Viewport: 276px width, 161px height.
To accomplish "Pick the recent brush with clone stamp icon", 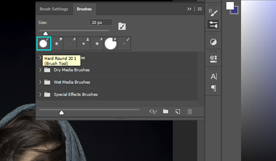I will pyautogui.click(x=84, y=43).
